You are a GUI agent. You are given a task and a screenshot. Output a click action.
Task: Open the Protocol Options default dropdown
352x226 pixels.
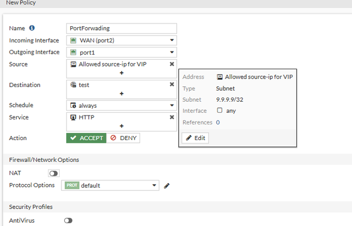112,186
